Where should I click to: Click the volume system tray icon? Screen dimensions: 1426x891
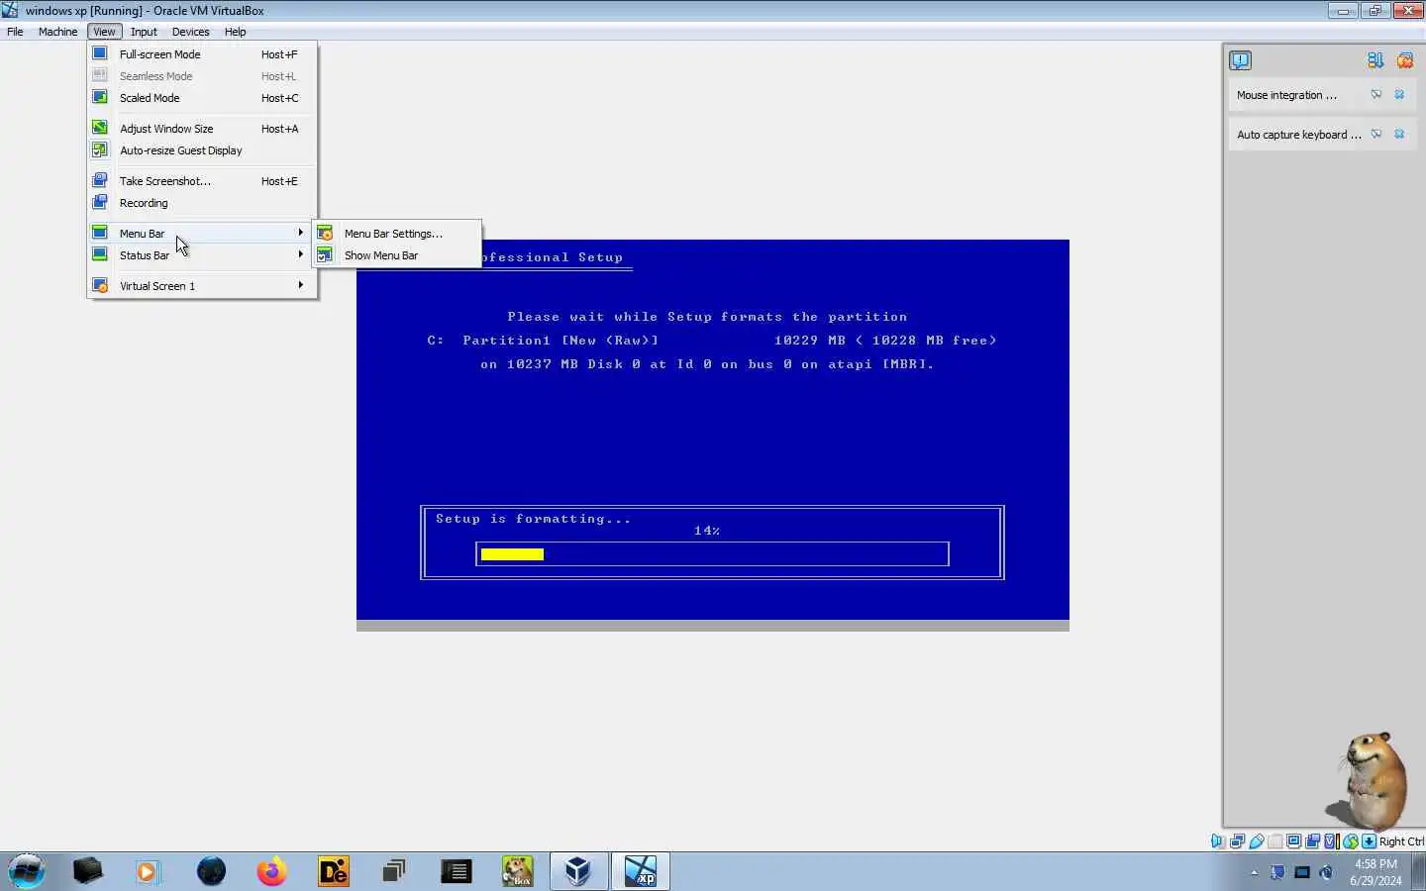coord(1326,872)
